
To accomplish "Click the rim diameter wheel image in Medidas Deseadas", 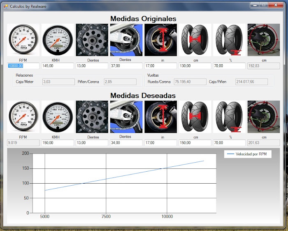I will (x=160, y=117).
